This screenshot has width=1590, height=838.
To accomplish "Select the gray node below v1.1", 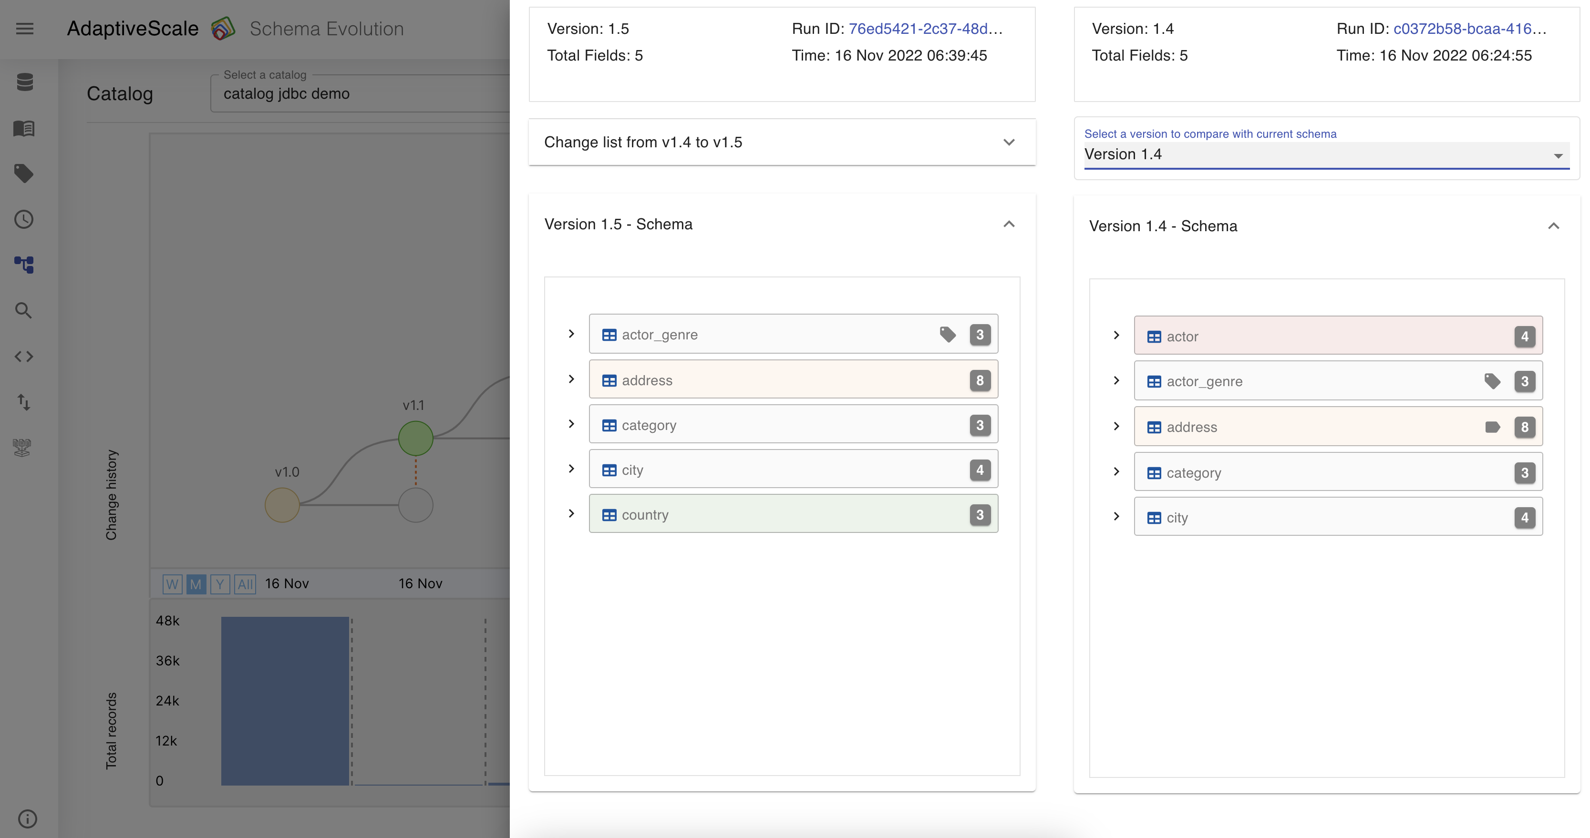I will click(x=415, y=505).
